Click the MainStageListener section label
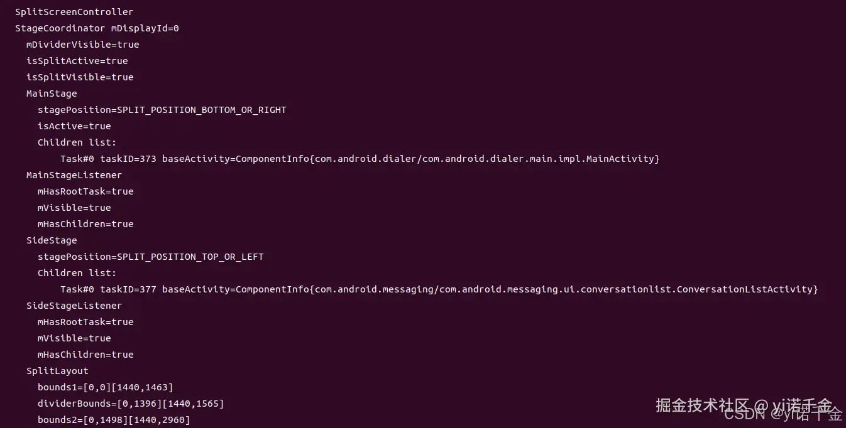The width and height of the screenshot is (846, 428). pyautogui.click(x=74, y=175)
